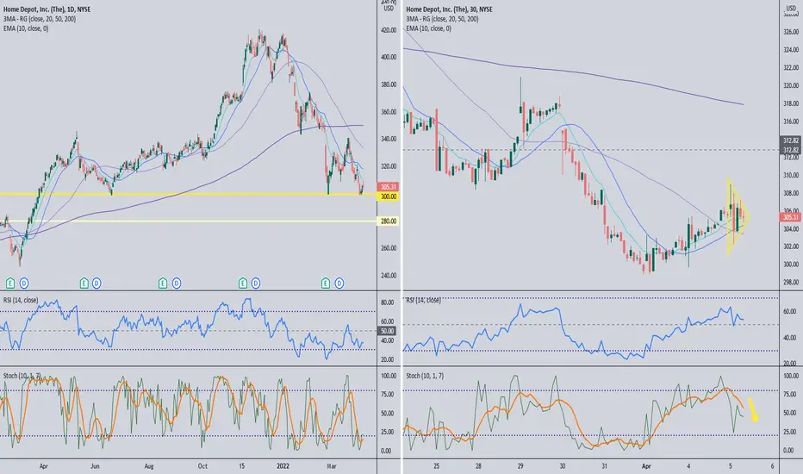
Task: Click the Apr label on the daily time axis
Action: tap(44, 466)
